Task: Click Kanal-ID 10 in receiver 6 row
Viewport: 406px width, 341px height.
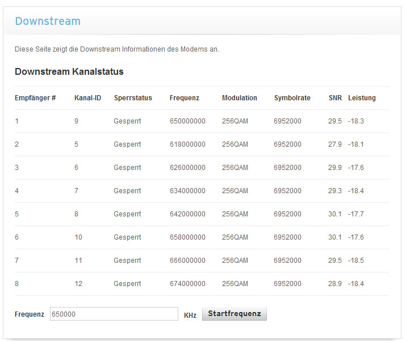Action: click(x=78, y=237)
